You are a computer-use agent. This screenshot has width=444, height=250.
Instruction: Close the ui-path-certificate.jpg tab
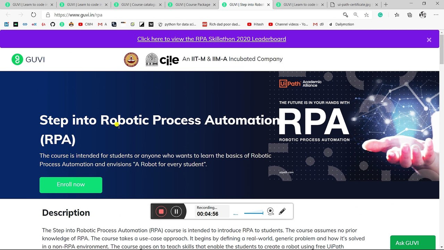(x=377, y=5)
